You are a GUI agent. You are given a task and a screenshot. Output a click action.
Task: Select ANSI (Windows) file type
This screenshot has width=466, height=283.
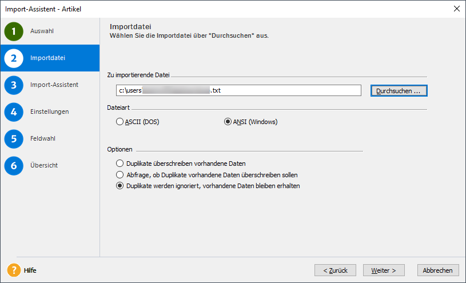tap(228, 122)
